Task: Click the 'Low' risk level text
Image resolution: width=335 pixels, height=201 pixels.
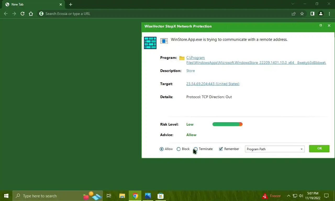Action: coord(190,124)
